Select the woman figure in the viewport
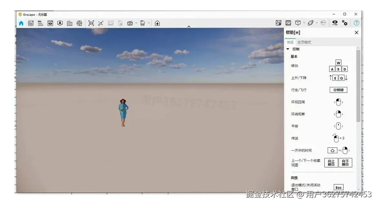The width and height of the screenshot is (378, 205). pyautogui.click(x=123, y=112)
